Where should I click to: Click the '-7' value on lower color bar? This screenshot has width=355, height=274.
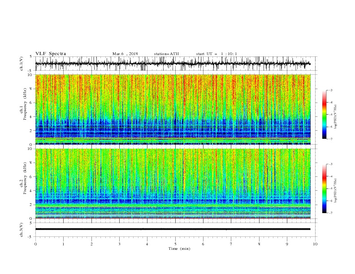click(x=331, y=213)
